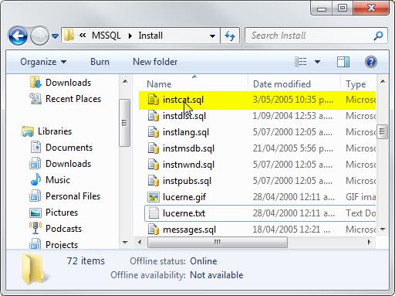Sort by Date modified column
Image resolution: width=395 pixels, height=296 pixels.
click(282, 84)
